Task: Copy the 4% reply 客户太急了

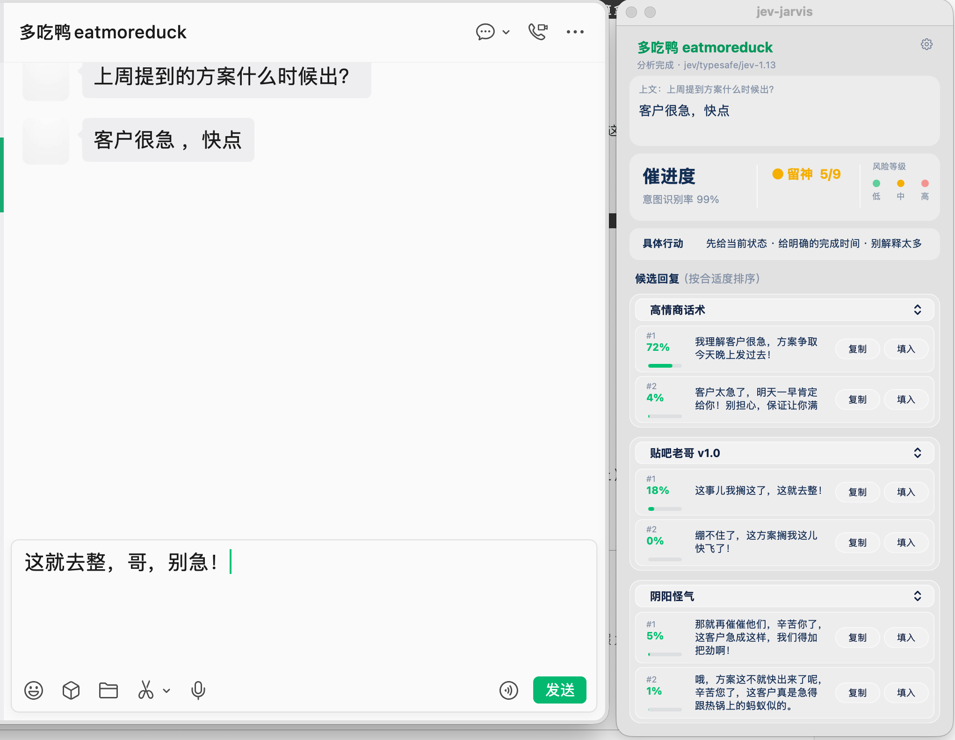Action: [858, 399]
